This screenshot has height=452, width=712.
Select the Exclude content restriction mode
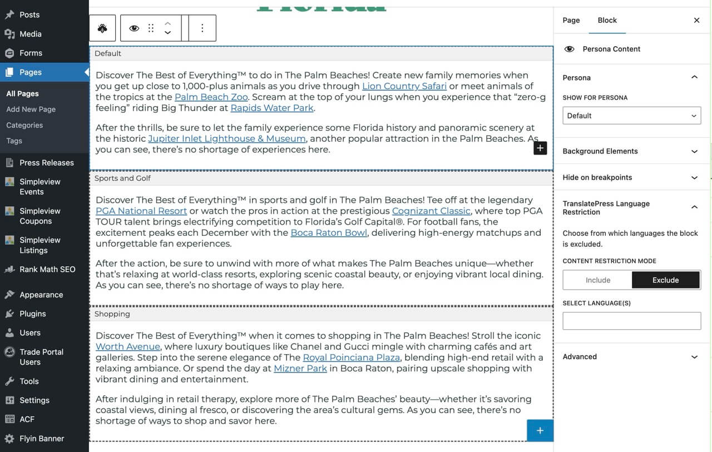click(666, 280)
